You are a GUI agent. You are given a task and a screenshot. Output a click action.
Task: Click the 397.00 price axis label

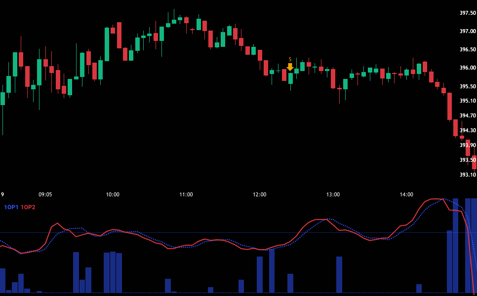[468, 31]
